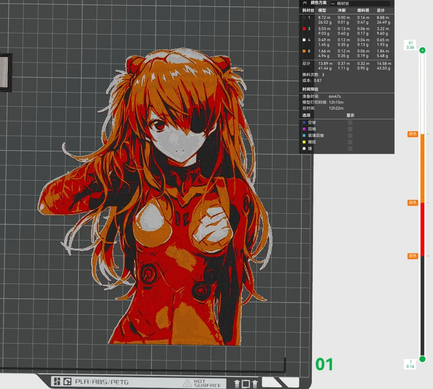Click the 5.48 g total for filament 8

382,56
